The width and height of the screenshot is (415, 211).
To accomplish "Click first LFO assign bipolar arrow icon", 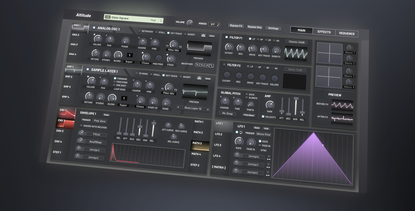I will coord(268,159).
